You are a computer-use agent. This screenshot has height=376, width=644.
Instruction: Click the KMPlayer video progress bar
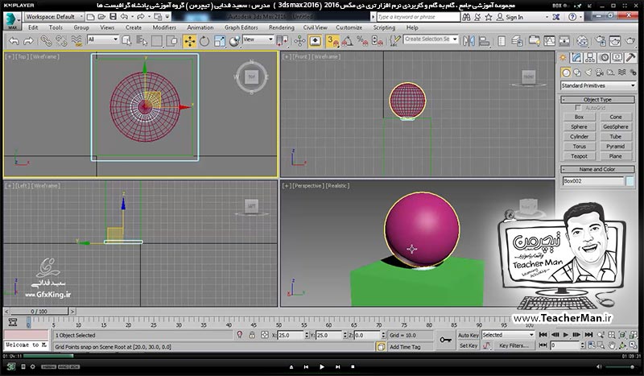coord(321,356)
